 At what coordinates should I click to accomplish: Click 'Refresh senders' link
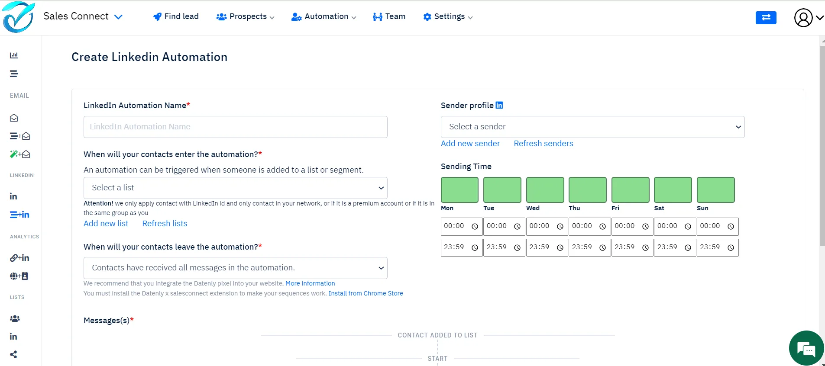pos(544,144)
